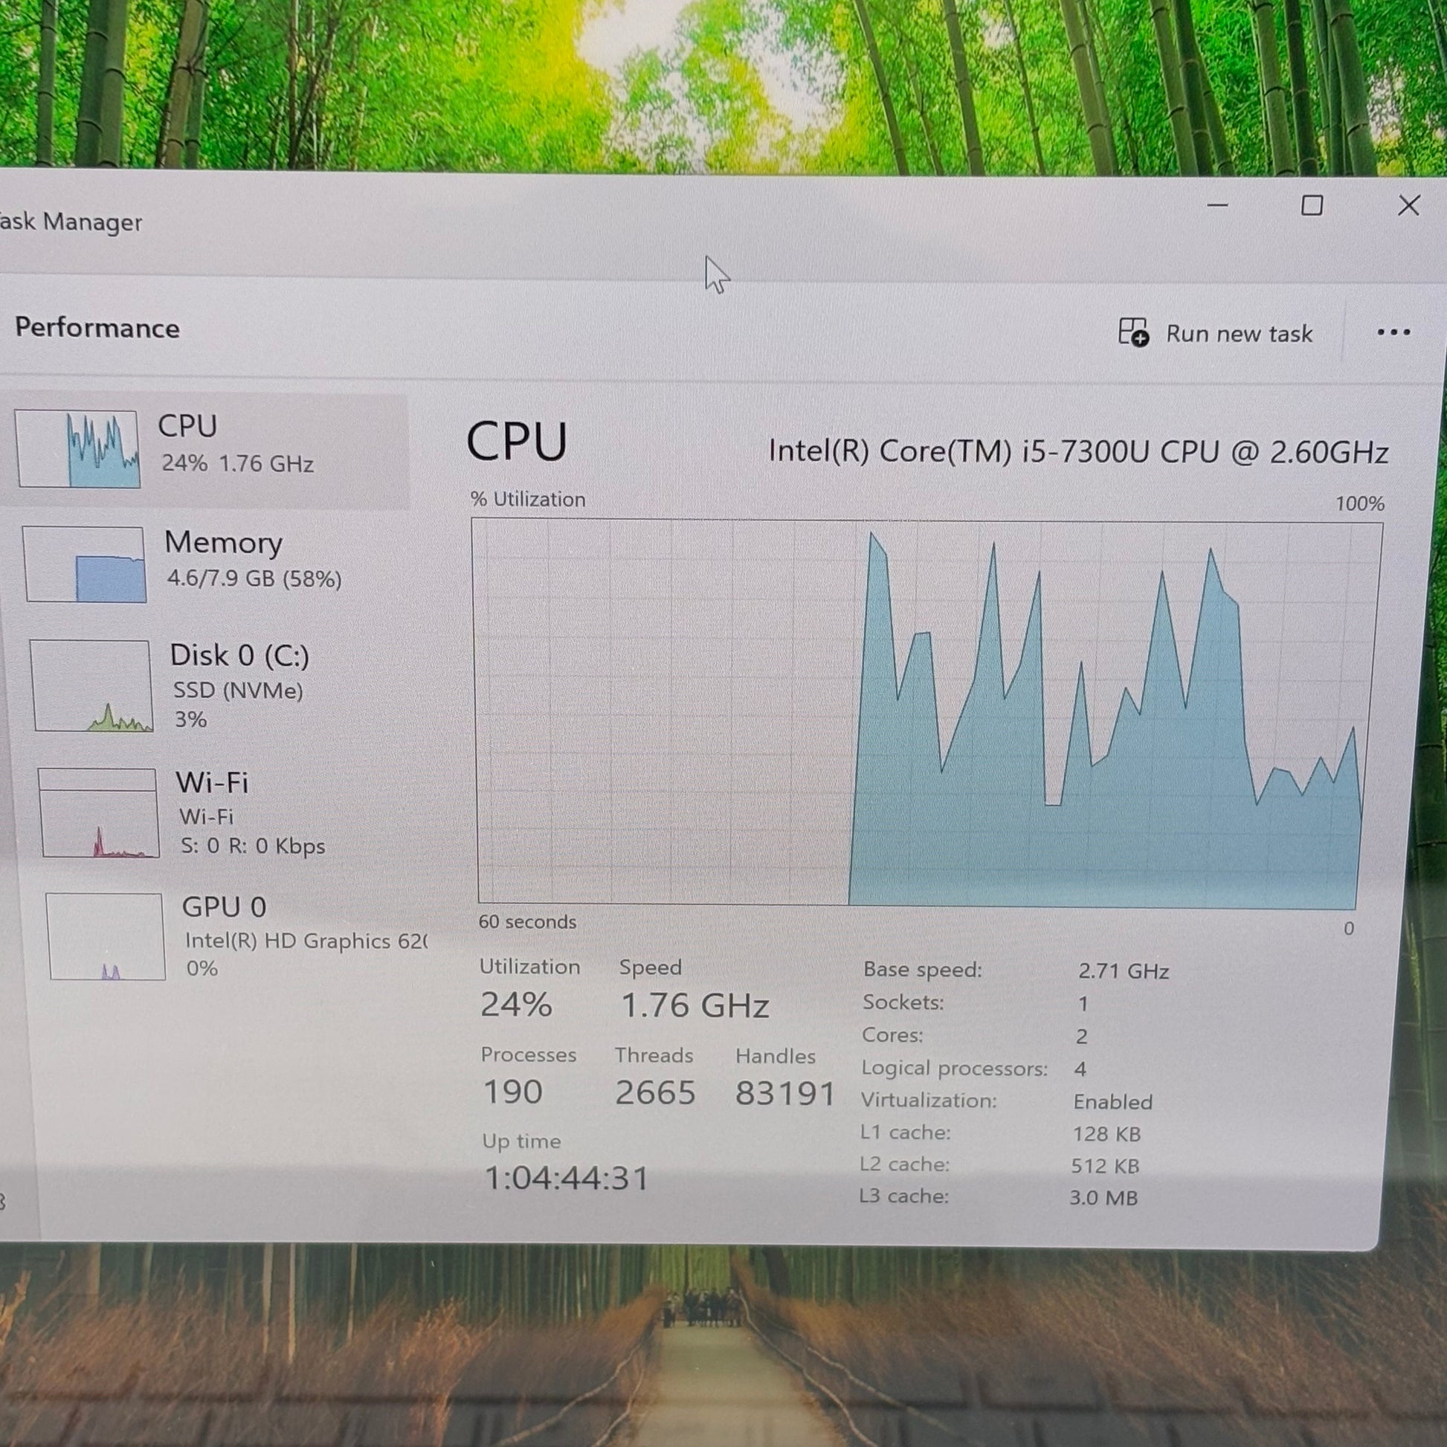Minimize the Task Manager window

coord(1217,205)
